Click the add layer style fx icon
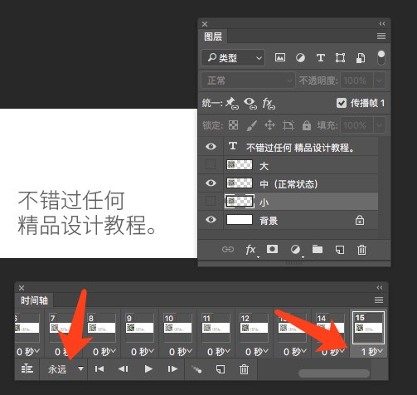Image resolution: width=417 pixels, height=395 pixels. [x=250, y=250]
